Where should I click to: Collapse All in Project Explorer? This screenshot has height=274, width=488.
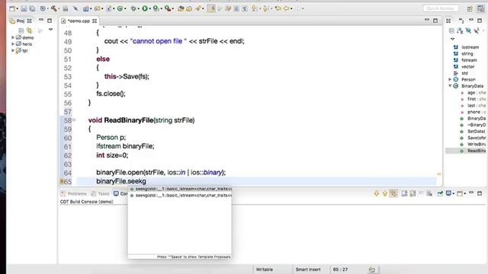click(21, 30)
